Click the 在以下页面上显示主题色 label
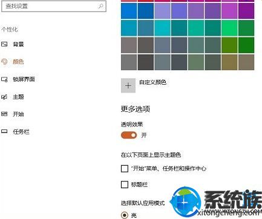 (x=151, y=155)
